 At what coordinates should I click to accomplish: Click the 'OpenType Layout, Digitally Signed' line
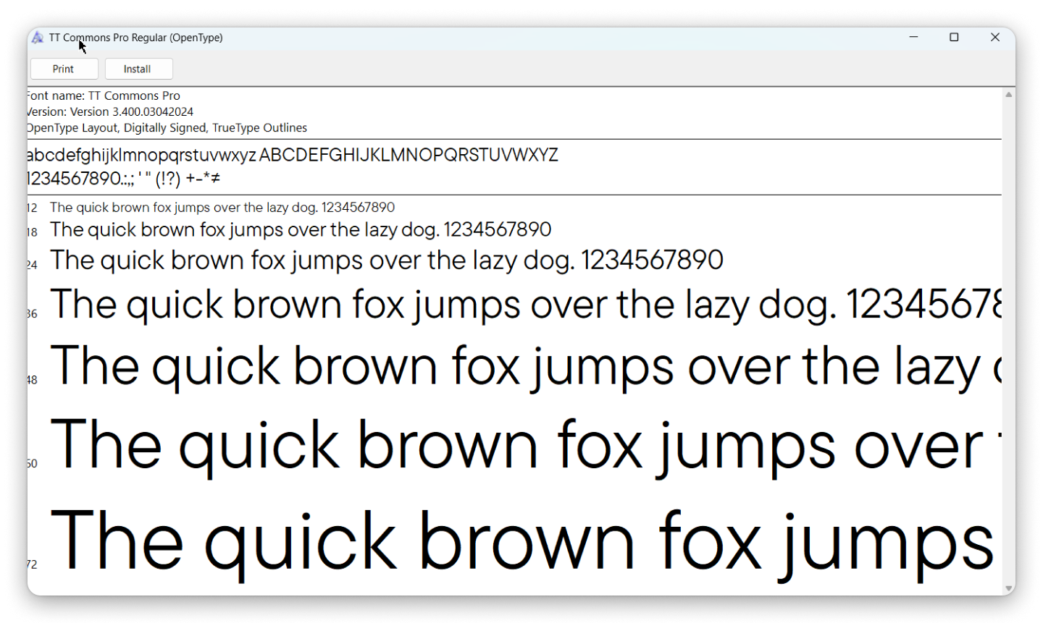click(x=167, y=128)
